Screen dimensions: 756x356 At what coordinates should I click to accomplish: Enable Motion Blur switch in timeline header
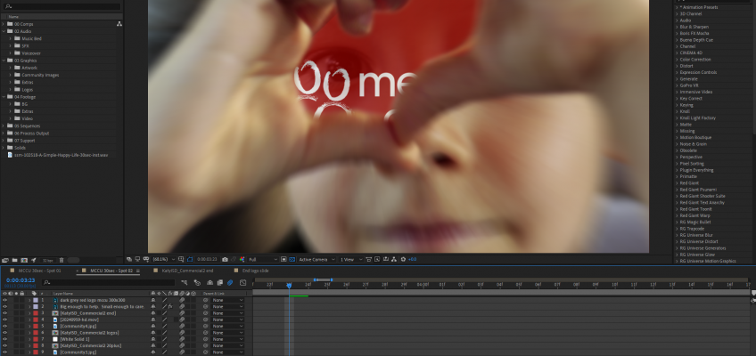(x=230, y=282)
